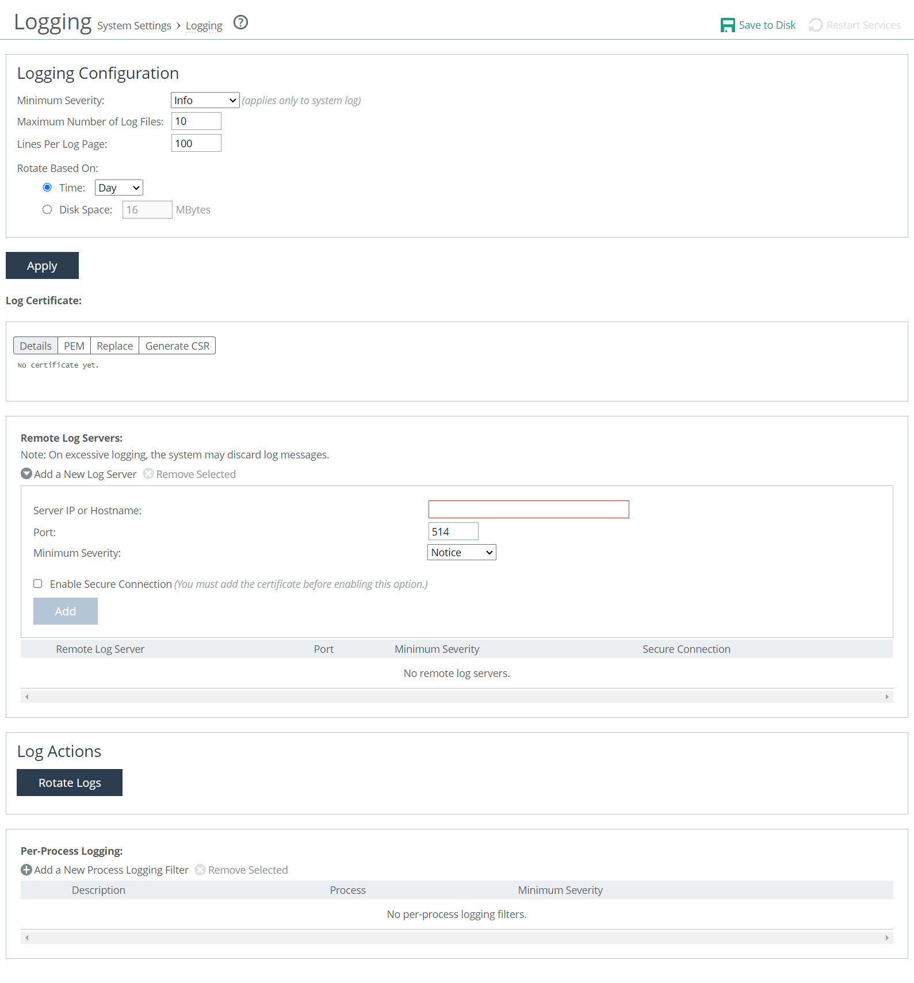Open the Minimum Severity Info dropdown
914x983 pixels.
(x=205, y=100)
